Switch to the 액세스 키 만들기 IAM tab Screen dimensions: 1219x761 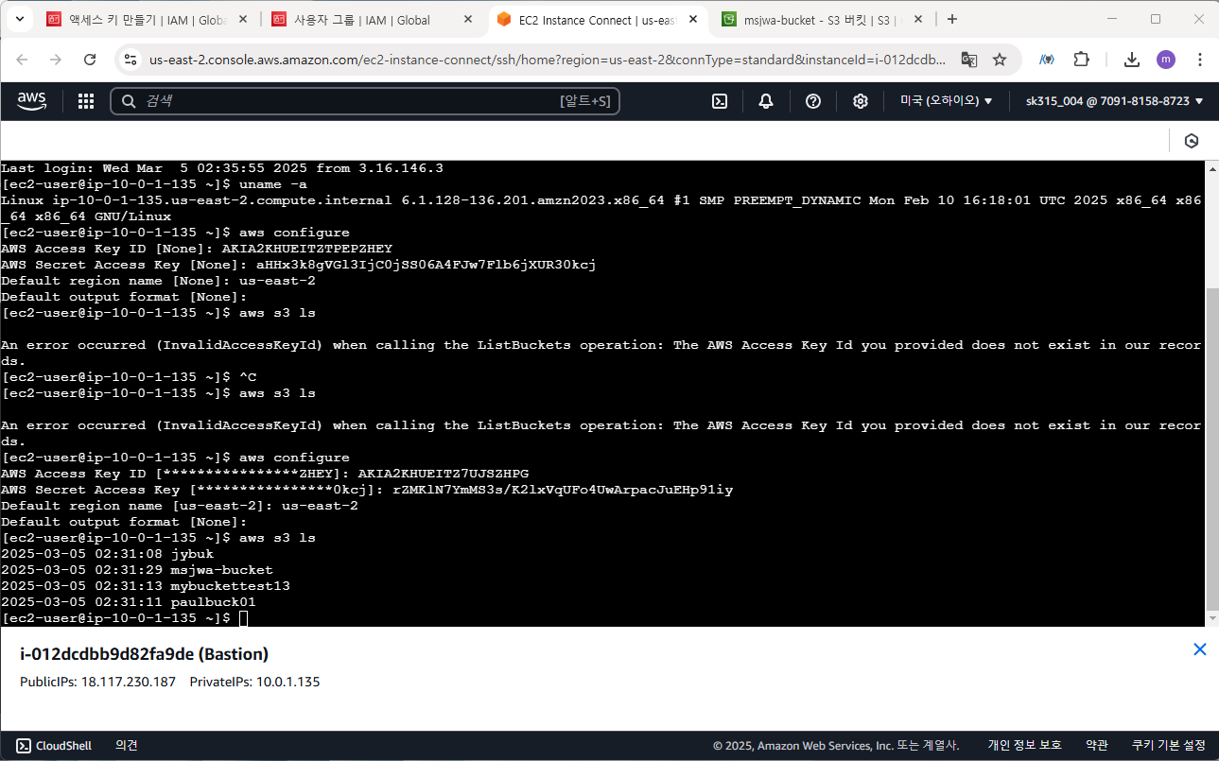coord(148,20)
